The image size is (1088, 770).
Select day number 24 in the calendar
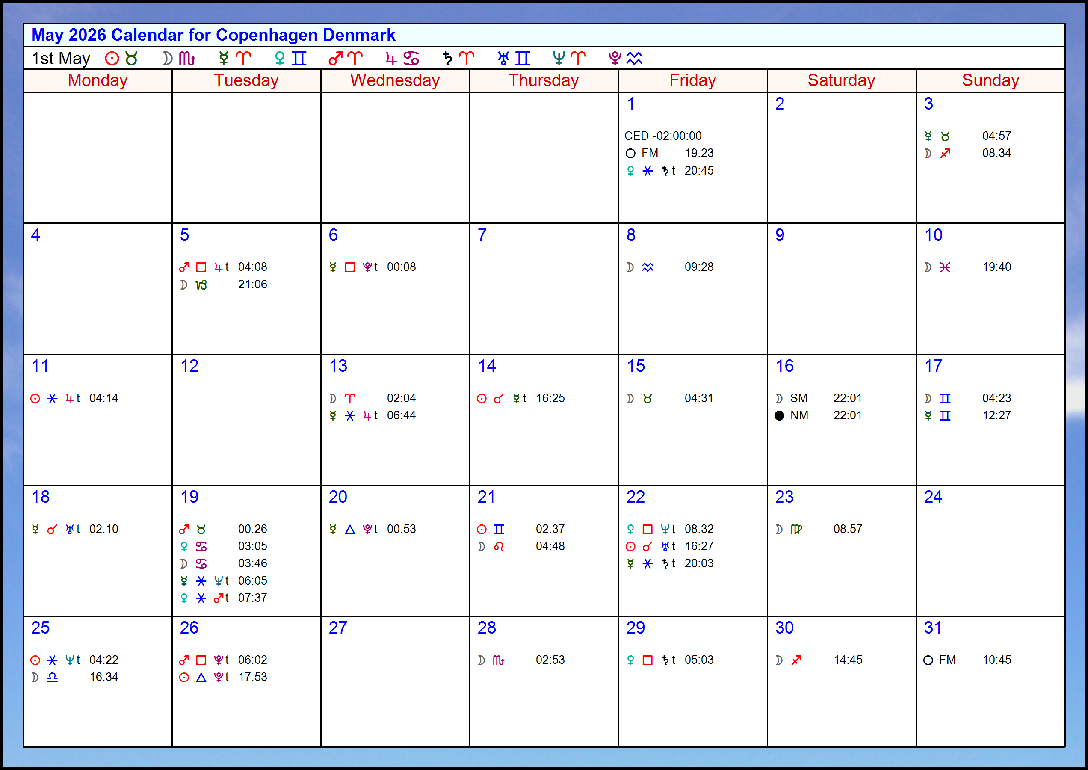[x=933, y=497]
